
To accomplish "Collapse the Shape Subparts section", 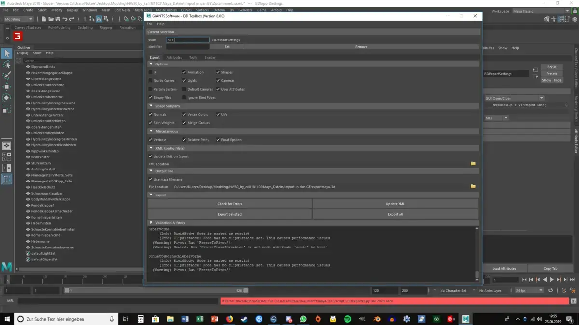I will (151, 106).
